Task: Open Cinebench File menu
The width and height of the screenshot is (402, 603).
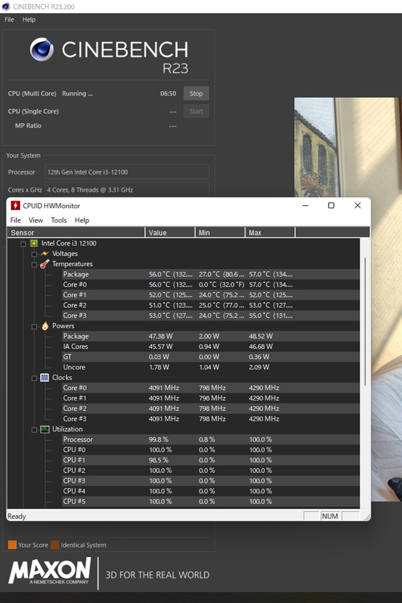Action: (9, 19)
